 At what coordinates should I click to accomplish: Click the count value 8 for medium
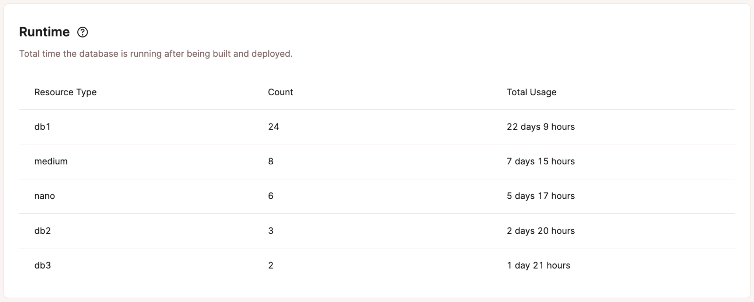[271, 161]
